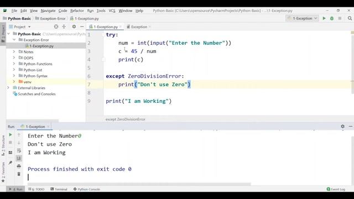Click the restore layout icon in Run panel

click(x=11, y=153)
